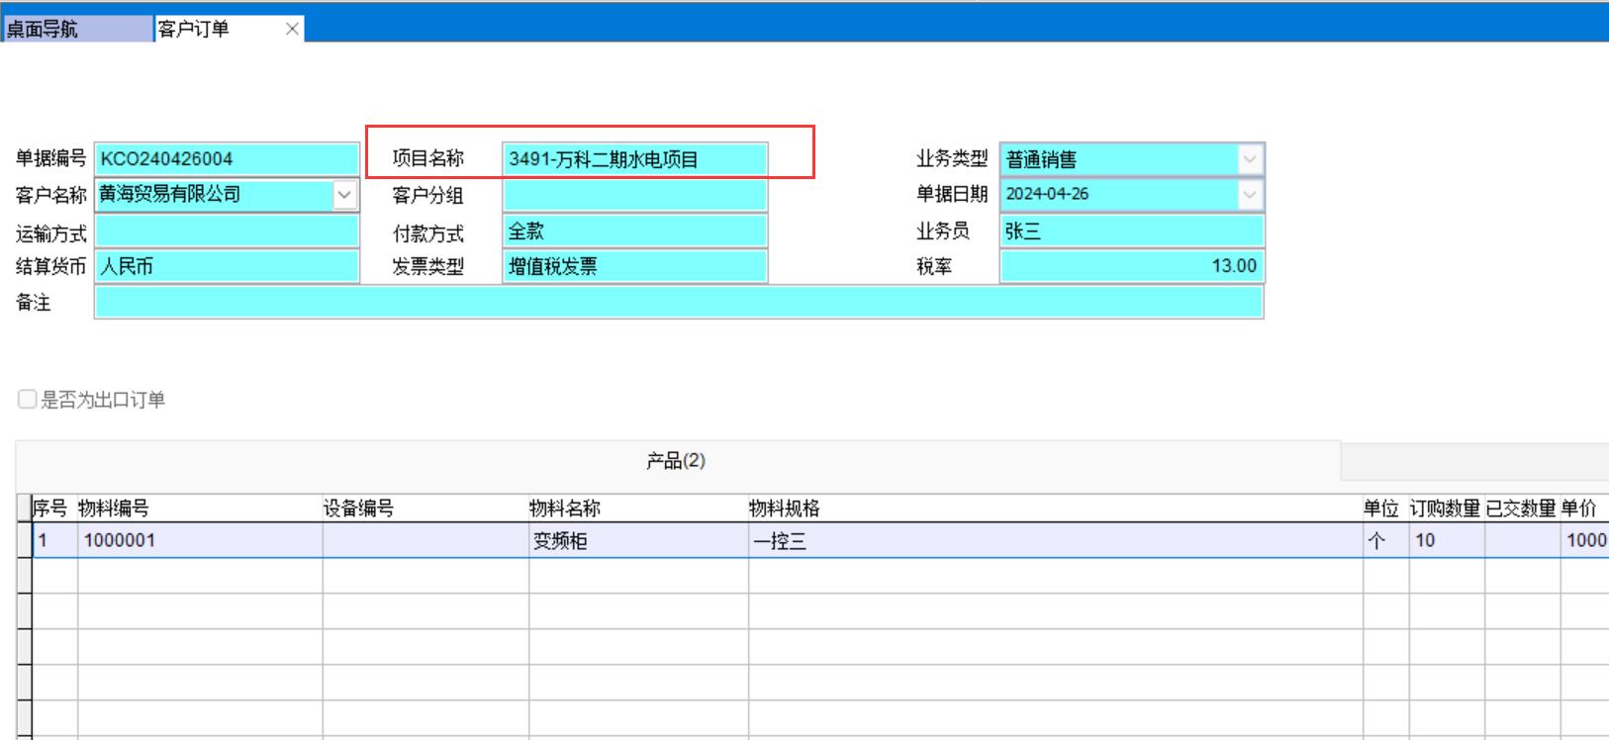
Task: Select the 发票类型 field showing 增值税发票
Action: tap(633, 266)
